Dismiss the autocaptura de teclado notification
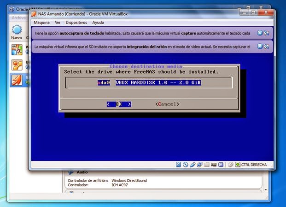 [x=260, y=33]
